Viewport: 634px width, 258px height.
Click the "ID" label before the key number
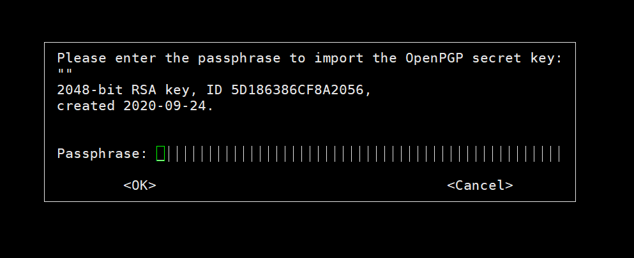[215, 89]
